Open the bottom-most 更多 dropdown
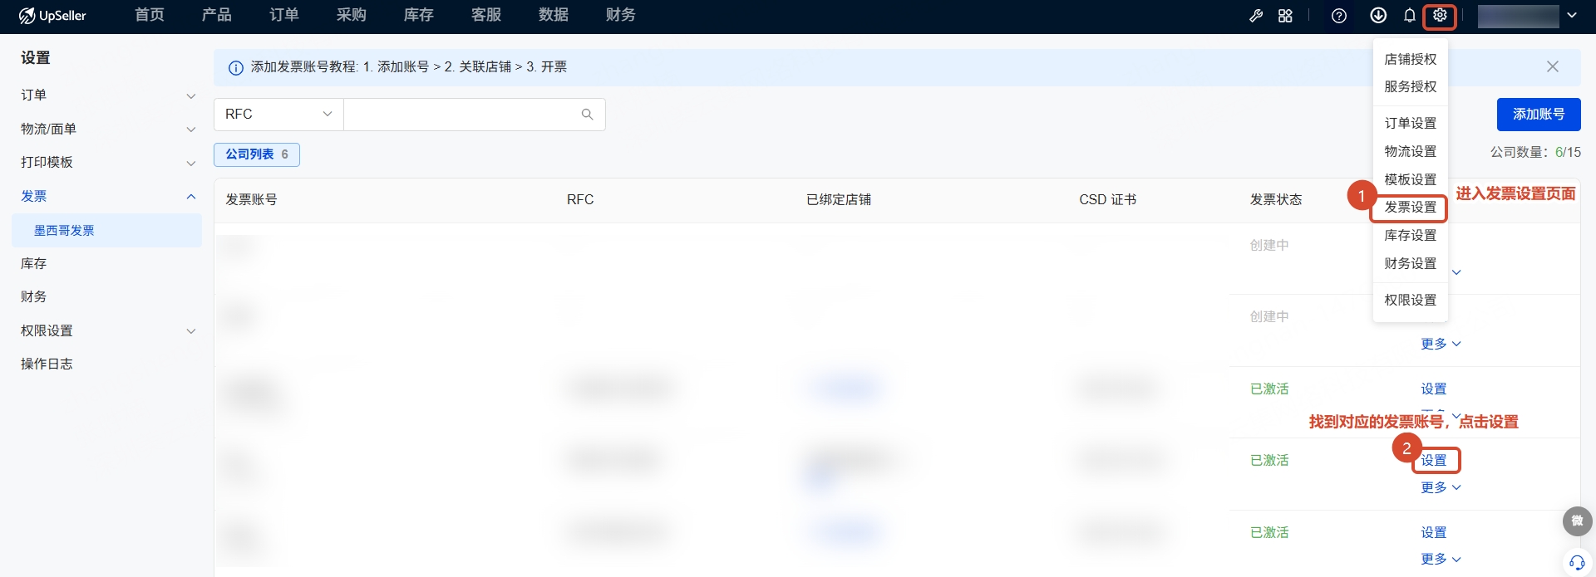 point(1441,559)
